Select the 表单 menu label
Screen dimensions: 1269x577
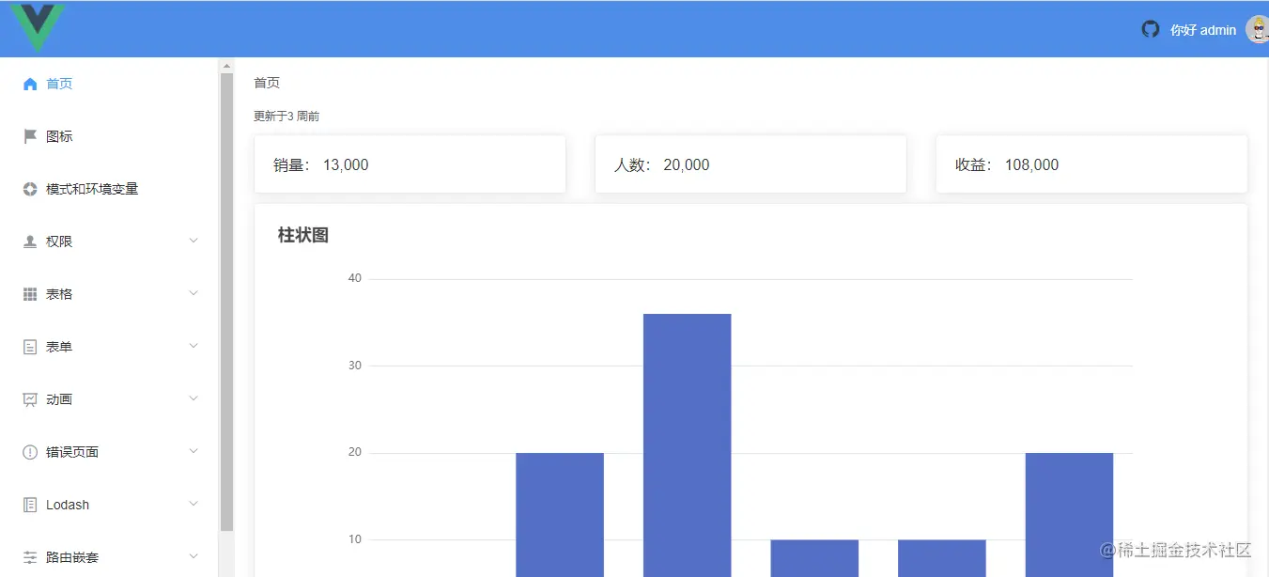[x=59, y=347]
